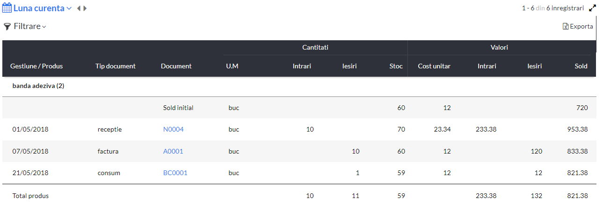Click the Total produs summary row
Image resolution: width=603 pixels, height=206 pixels.
(x=299, y=196)
